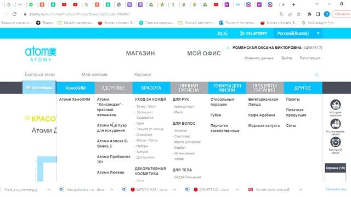Open Стиральный порошок item
Image resolution: width=351 pixels, height=197 pixels.
(222, 102)
